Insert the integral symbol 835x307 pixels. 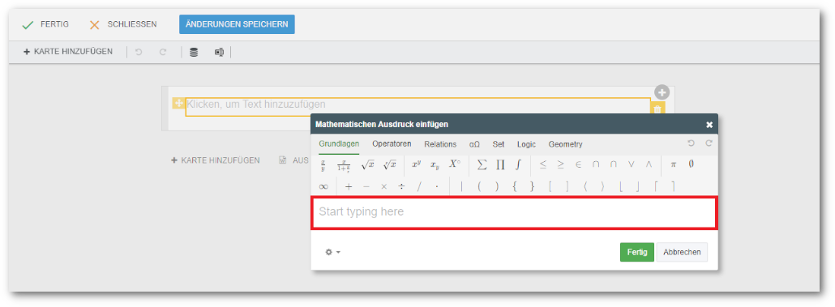pyautogui.click(x=517, y=164)
